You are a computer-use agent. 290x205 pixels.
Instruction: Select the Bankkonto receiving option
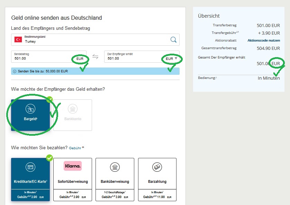tap(73, 115)
